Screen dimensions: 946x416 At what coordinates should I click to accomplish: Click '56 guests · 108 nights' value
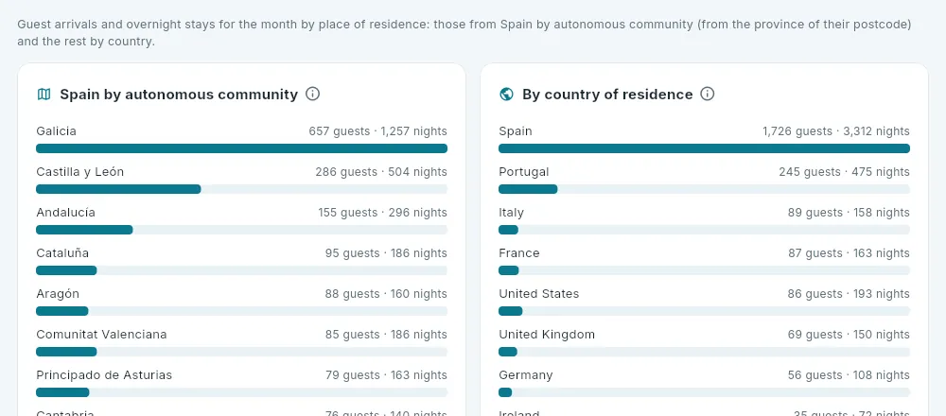click(849, 375)
